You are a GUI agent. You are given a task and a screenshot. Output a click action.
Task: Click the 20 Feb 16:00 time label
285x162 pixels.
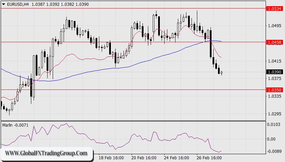(x=144, y=158)
